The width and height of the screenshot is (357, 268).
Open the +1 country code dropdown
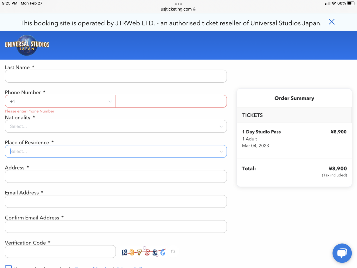60,101
